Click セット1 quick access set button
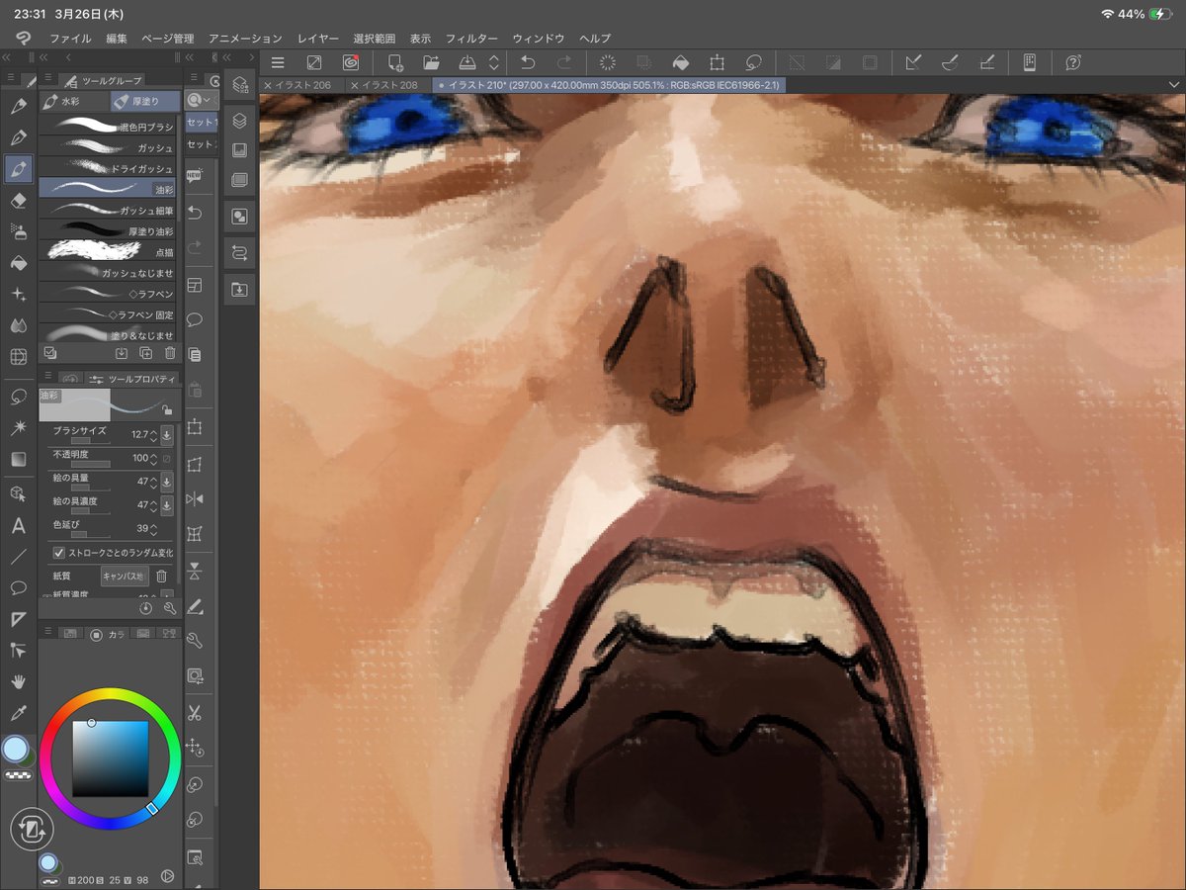 (x=202, y=122)
